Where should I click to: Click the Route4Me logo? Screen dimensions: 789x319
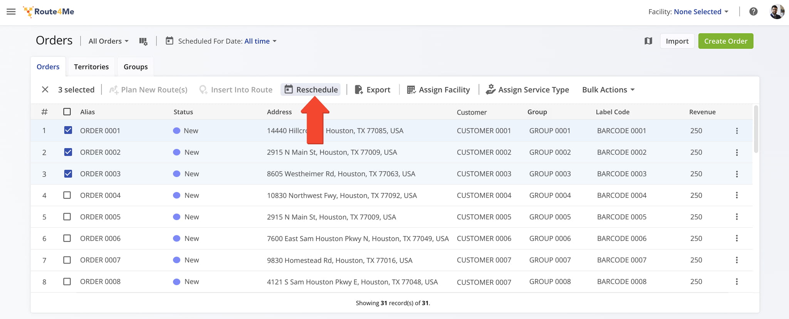click(x=49, y=12)
